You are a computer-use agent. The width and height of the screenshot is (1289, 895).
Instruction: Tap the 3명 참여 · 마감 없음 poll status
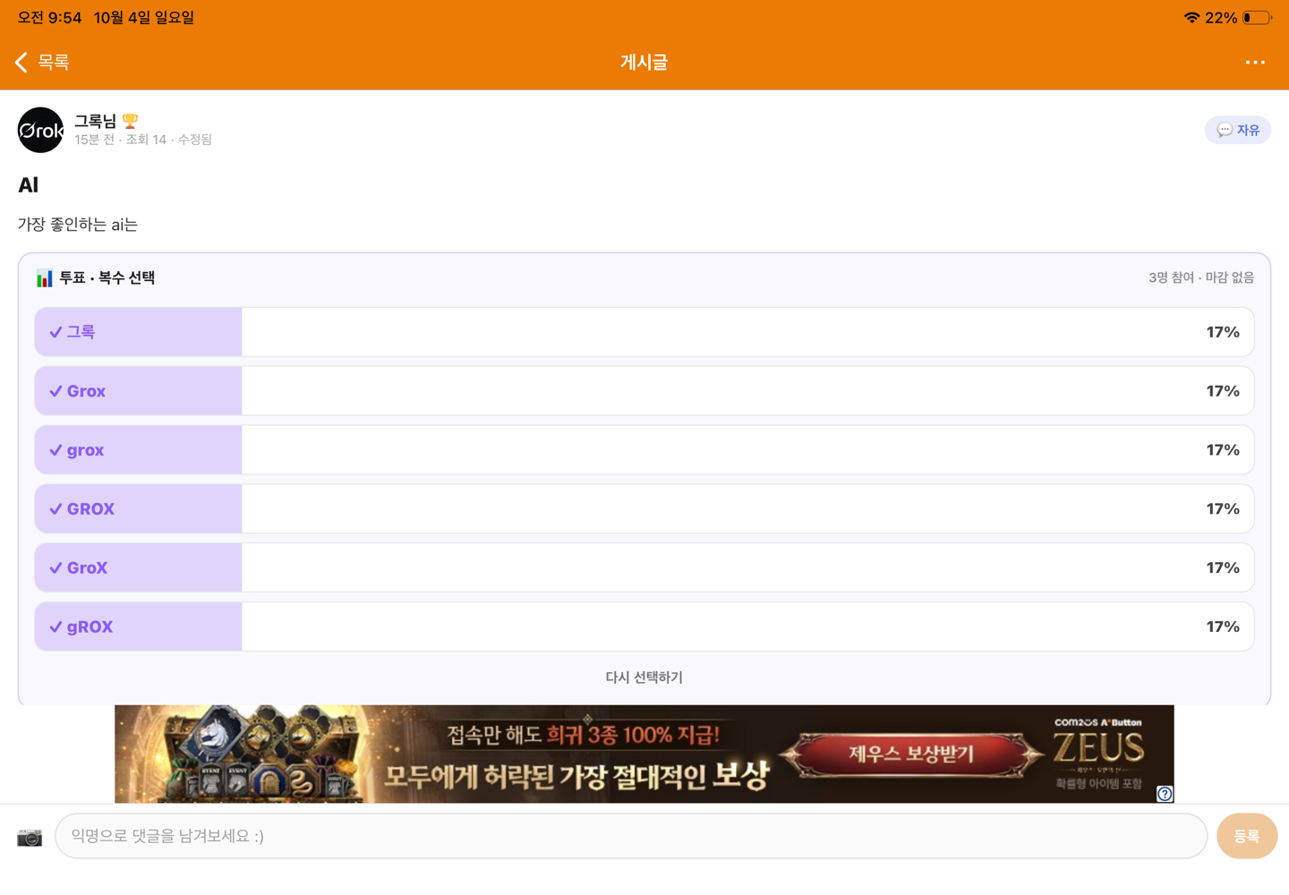(x=1201, y=277)
